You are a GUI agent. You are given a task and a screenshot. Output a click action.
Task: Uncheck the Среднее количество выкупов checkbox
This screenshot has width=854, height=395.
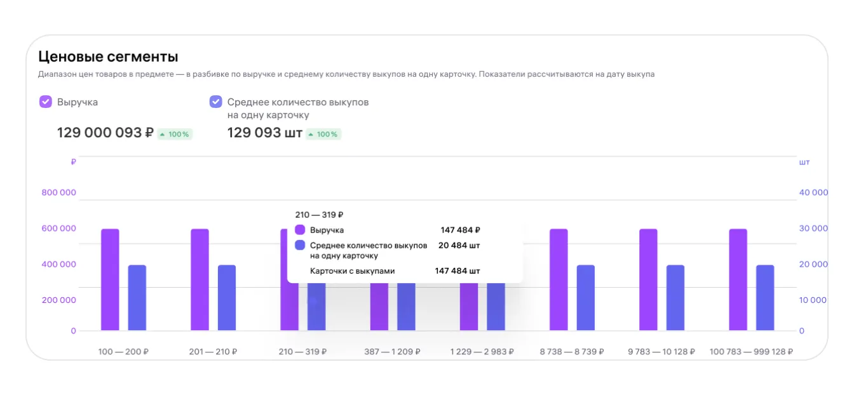[216, 102]
